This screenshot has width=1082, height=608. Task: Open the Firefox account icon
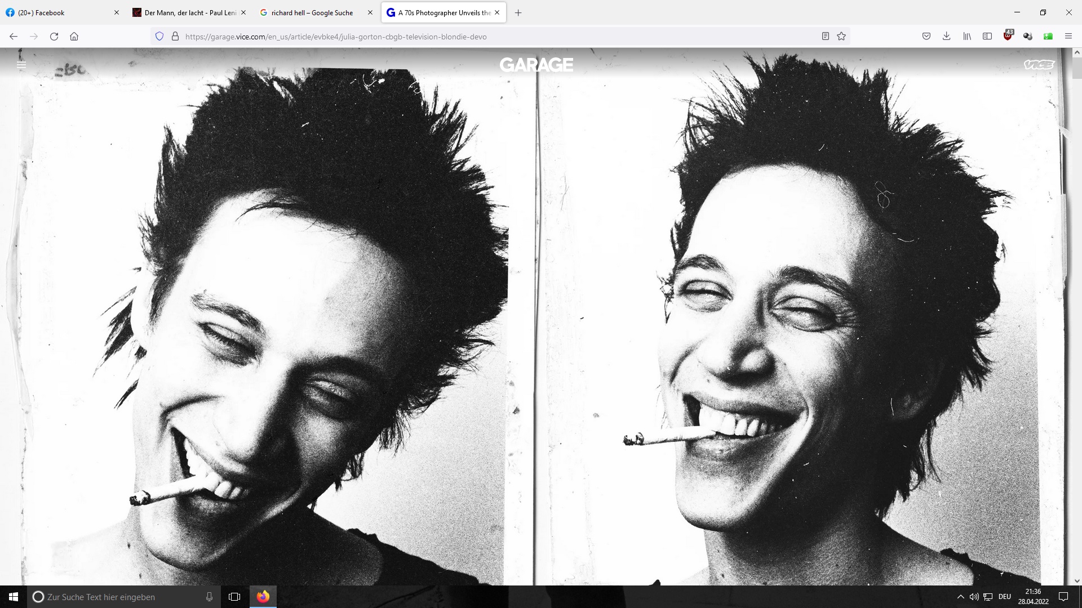point(1027,36)
